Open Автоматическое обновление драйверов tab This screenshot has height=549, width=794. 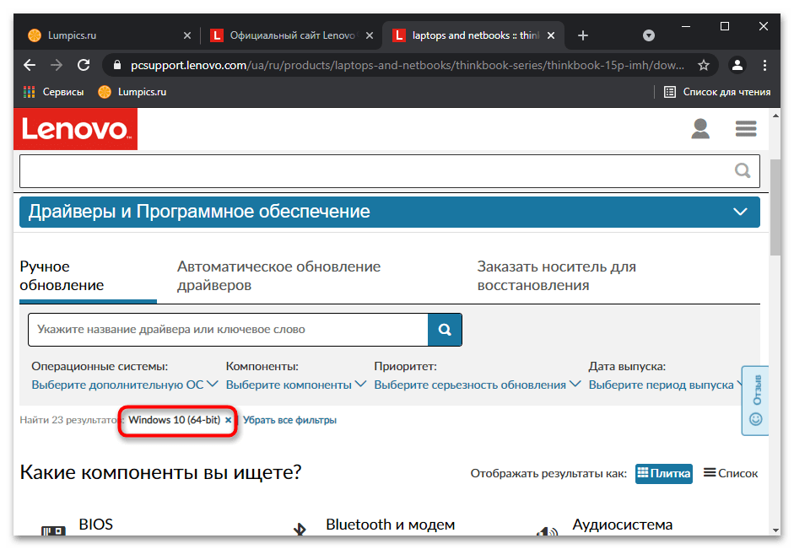coord(278,276)
